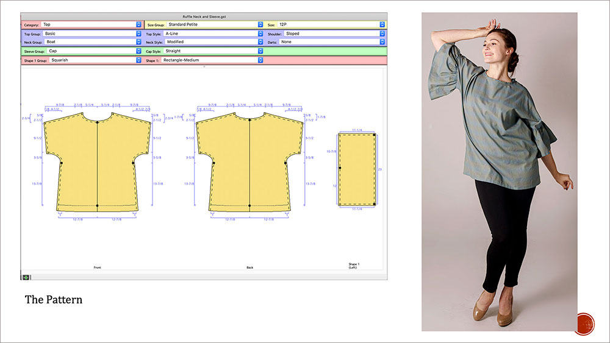Expand the Size Group dropdown

coord(213,25)
